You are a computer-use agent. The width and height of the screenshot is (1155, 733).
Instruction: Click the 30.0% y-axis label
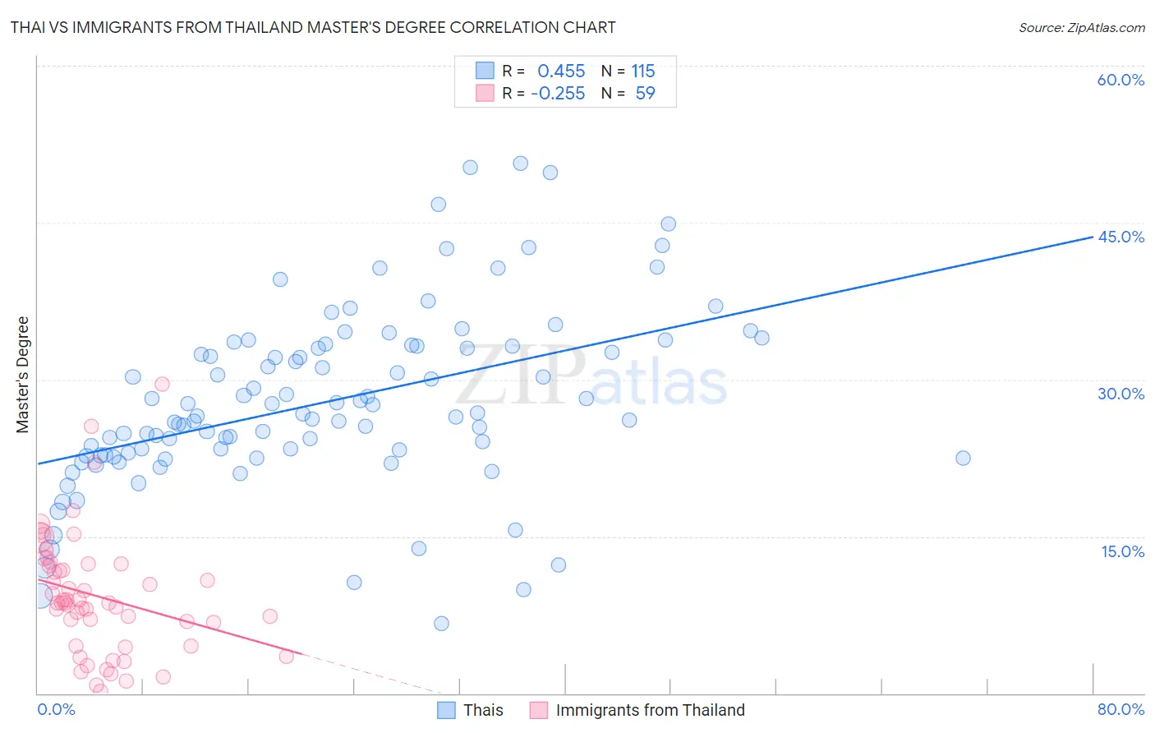click(1120, 394)
